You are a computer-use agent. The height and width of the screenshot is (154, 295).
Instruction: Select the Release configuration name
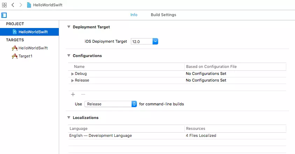coord(82,80)
